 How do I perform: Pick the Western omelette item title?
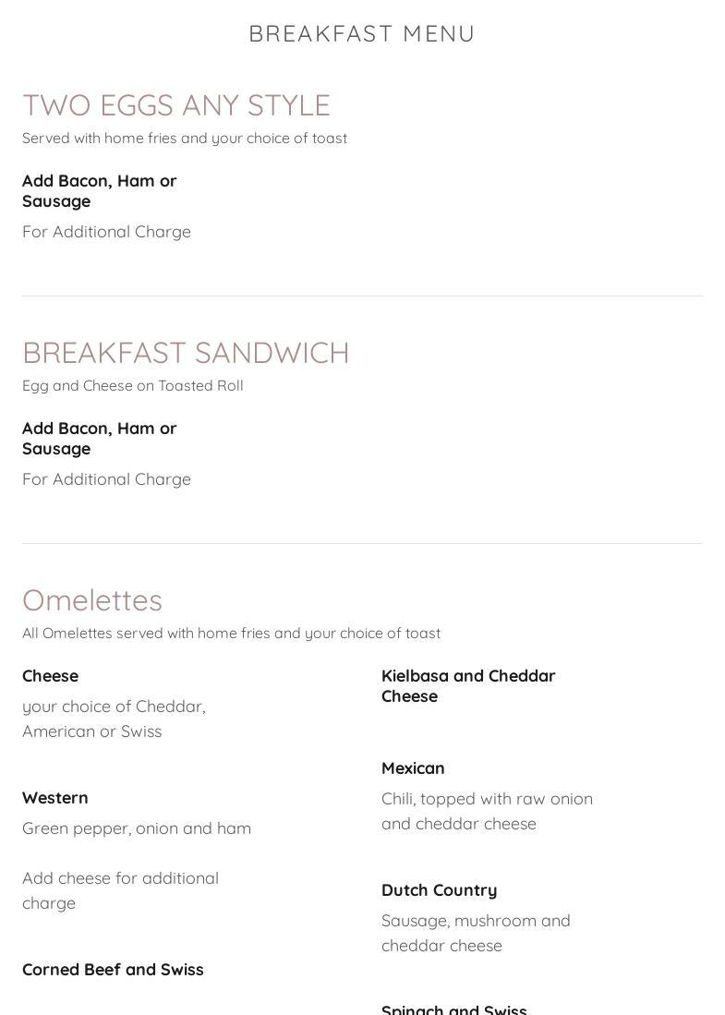[x=55, y=798]
